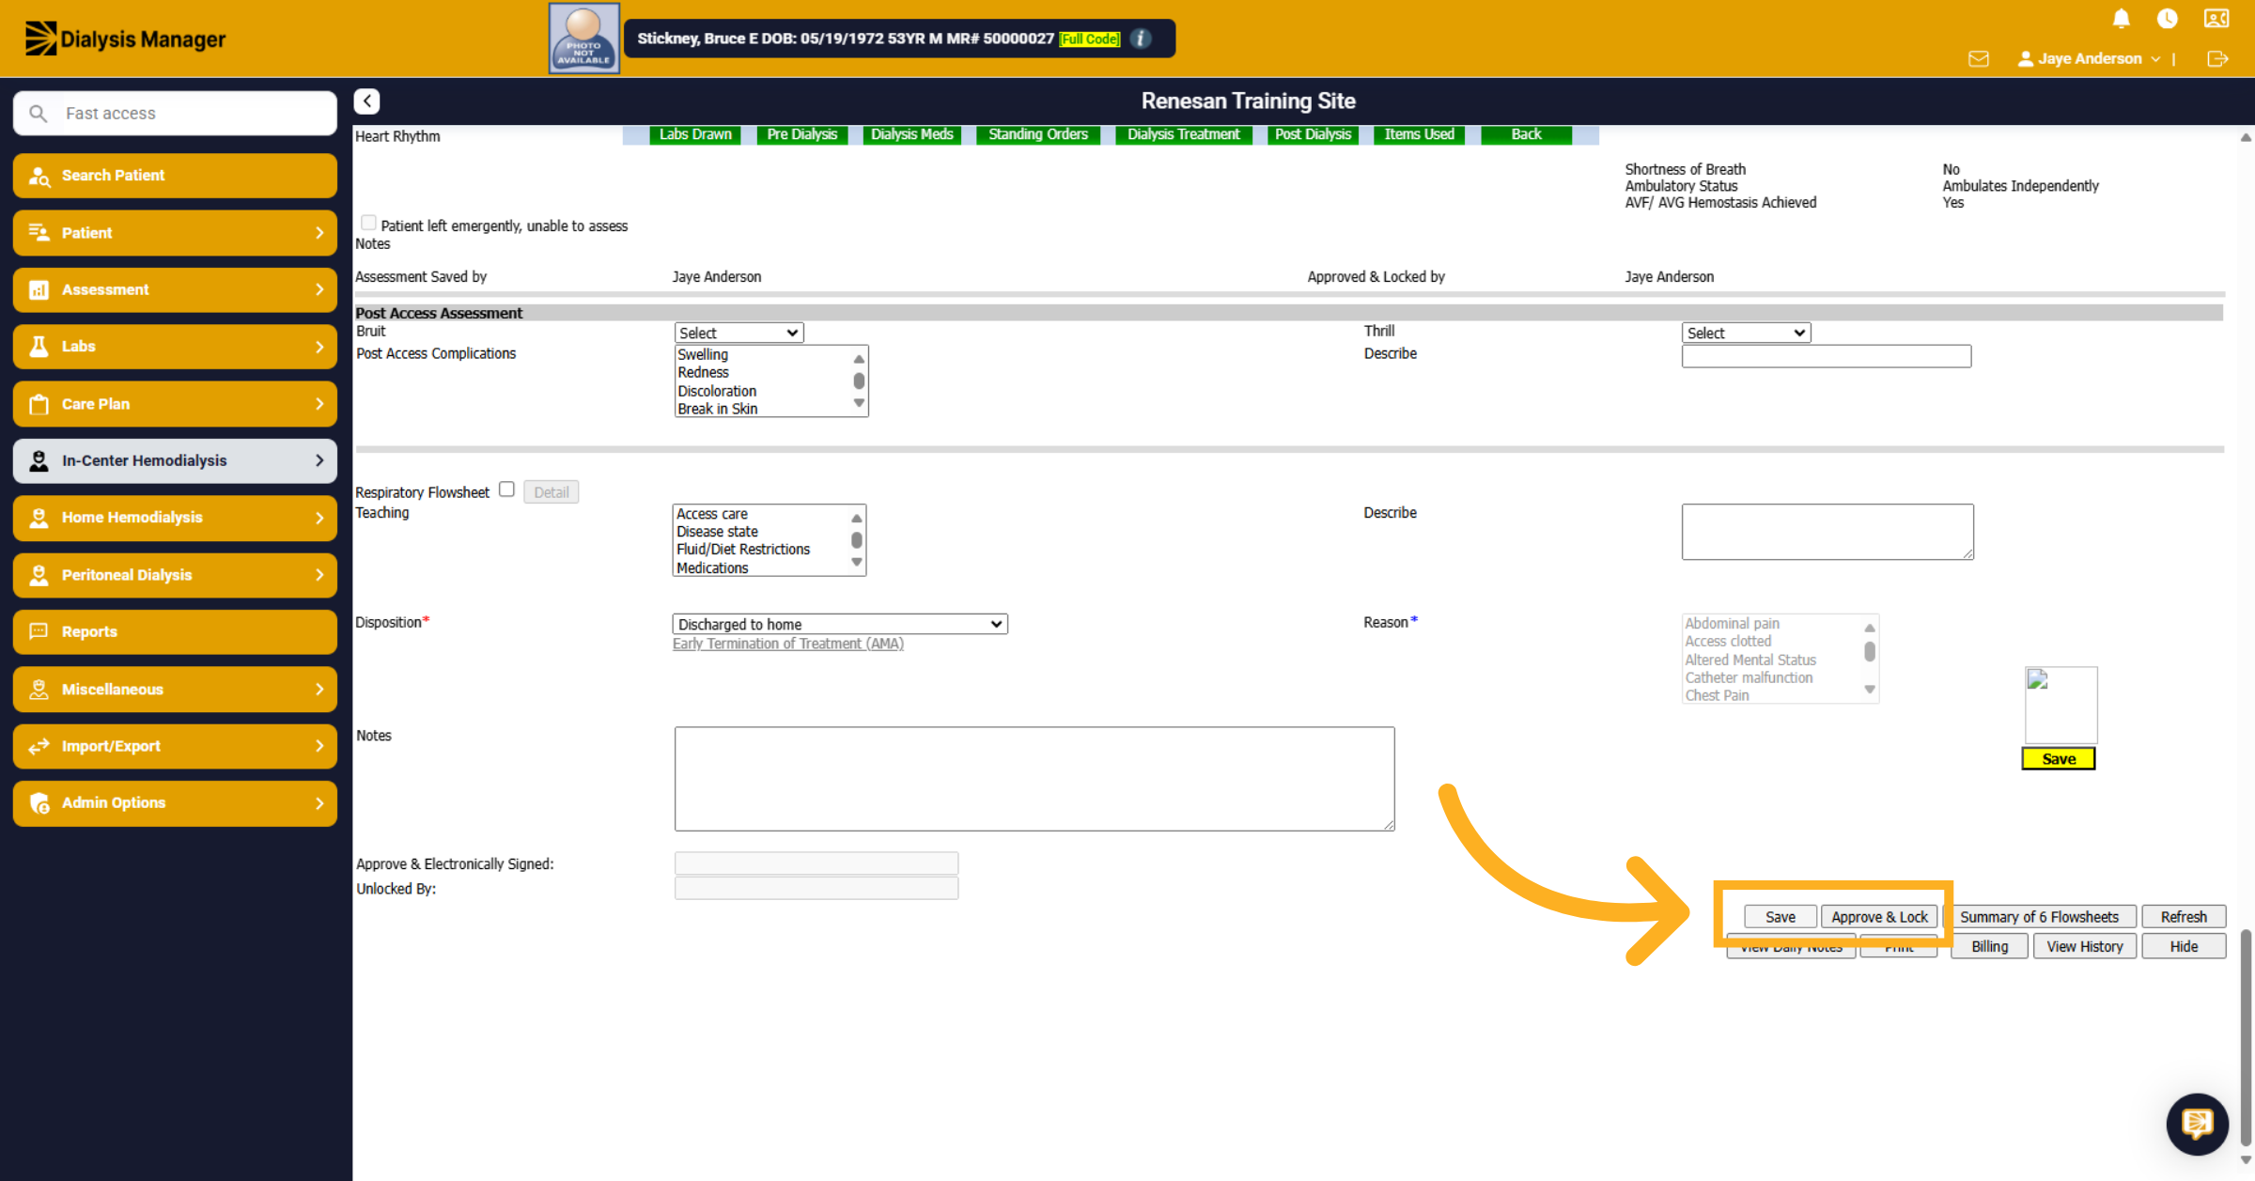Image resolution: width=2255 pixels, height=1181 pixels.
Task: Check Patient left emergently checkbox
Action: point(368,223)
